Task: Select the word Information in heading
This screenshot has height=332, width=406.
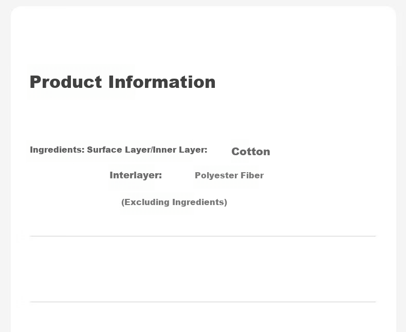Action: [162, 82]
